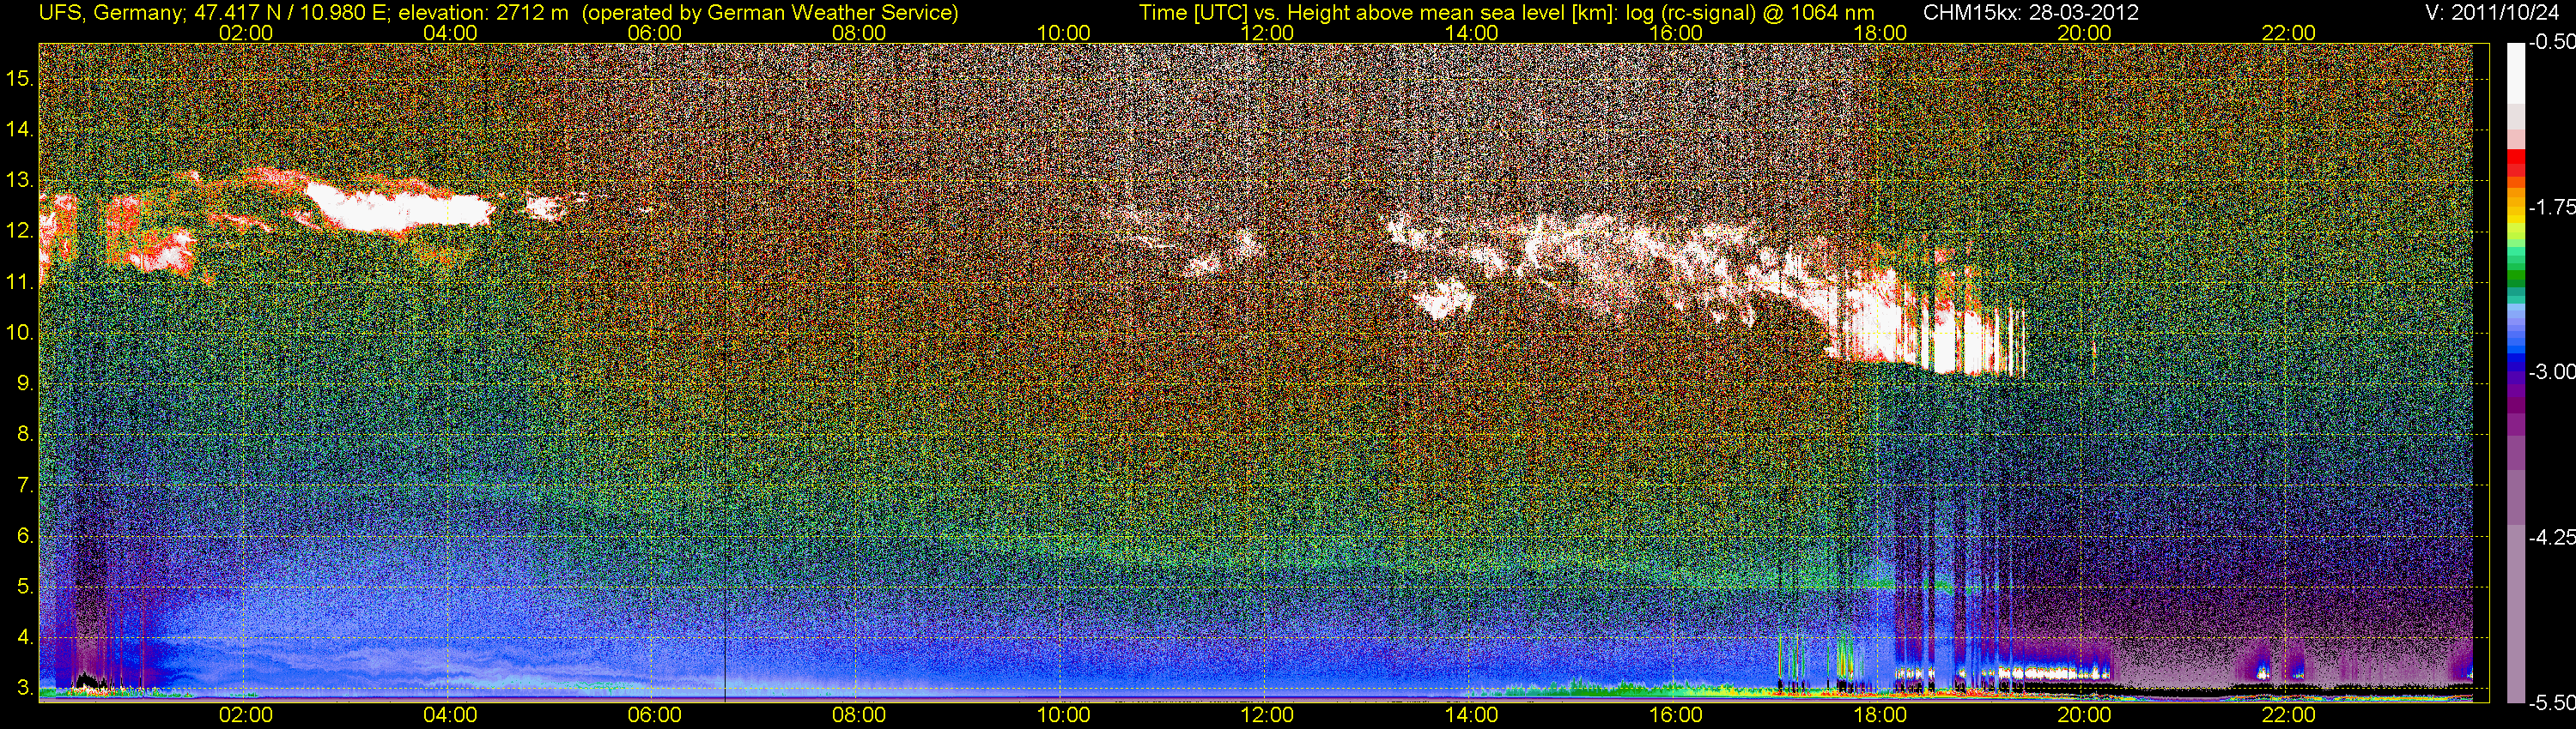Click the "Time [UTC] vs. Height" plot title
Viewport: 2576px width, 729px height.
(x=1243, y=13)
